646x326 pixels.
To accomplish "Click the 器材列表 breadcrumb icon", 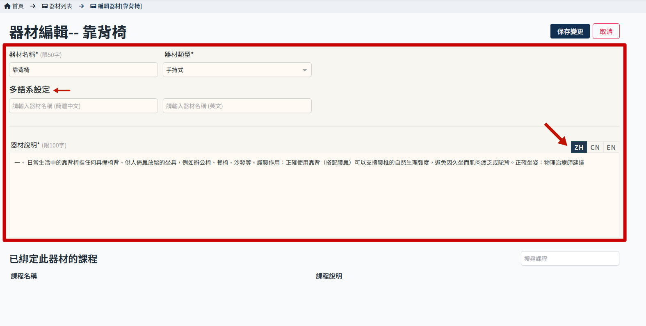I will click(45, 6).
